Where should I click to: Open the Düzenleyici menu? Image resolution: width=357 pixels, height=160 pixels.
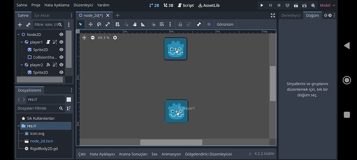click(x=83, y=5)
